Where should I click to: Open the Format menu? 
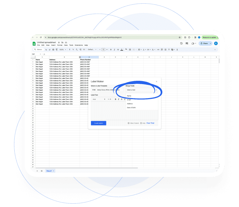click(60, 45)
